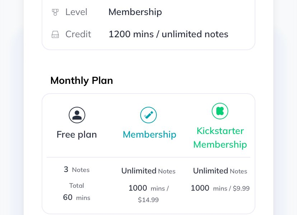297x215 pixels.
Task: Click the Membership level value text
Action: 135,12
